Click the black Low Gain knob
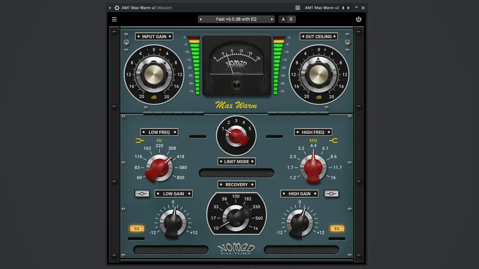479x269 pixels. [173, 223]
